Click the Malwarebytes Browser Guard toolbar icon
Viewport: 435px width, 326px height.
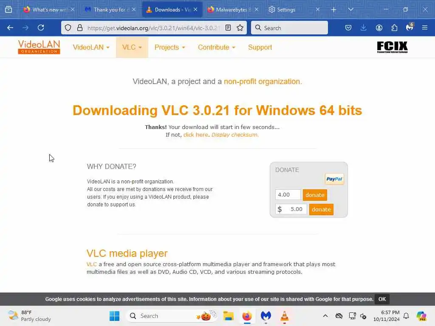410,27
